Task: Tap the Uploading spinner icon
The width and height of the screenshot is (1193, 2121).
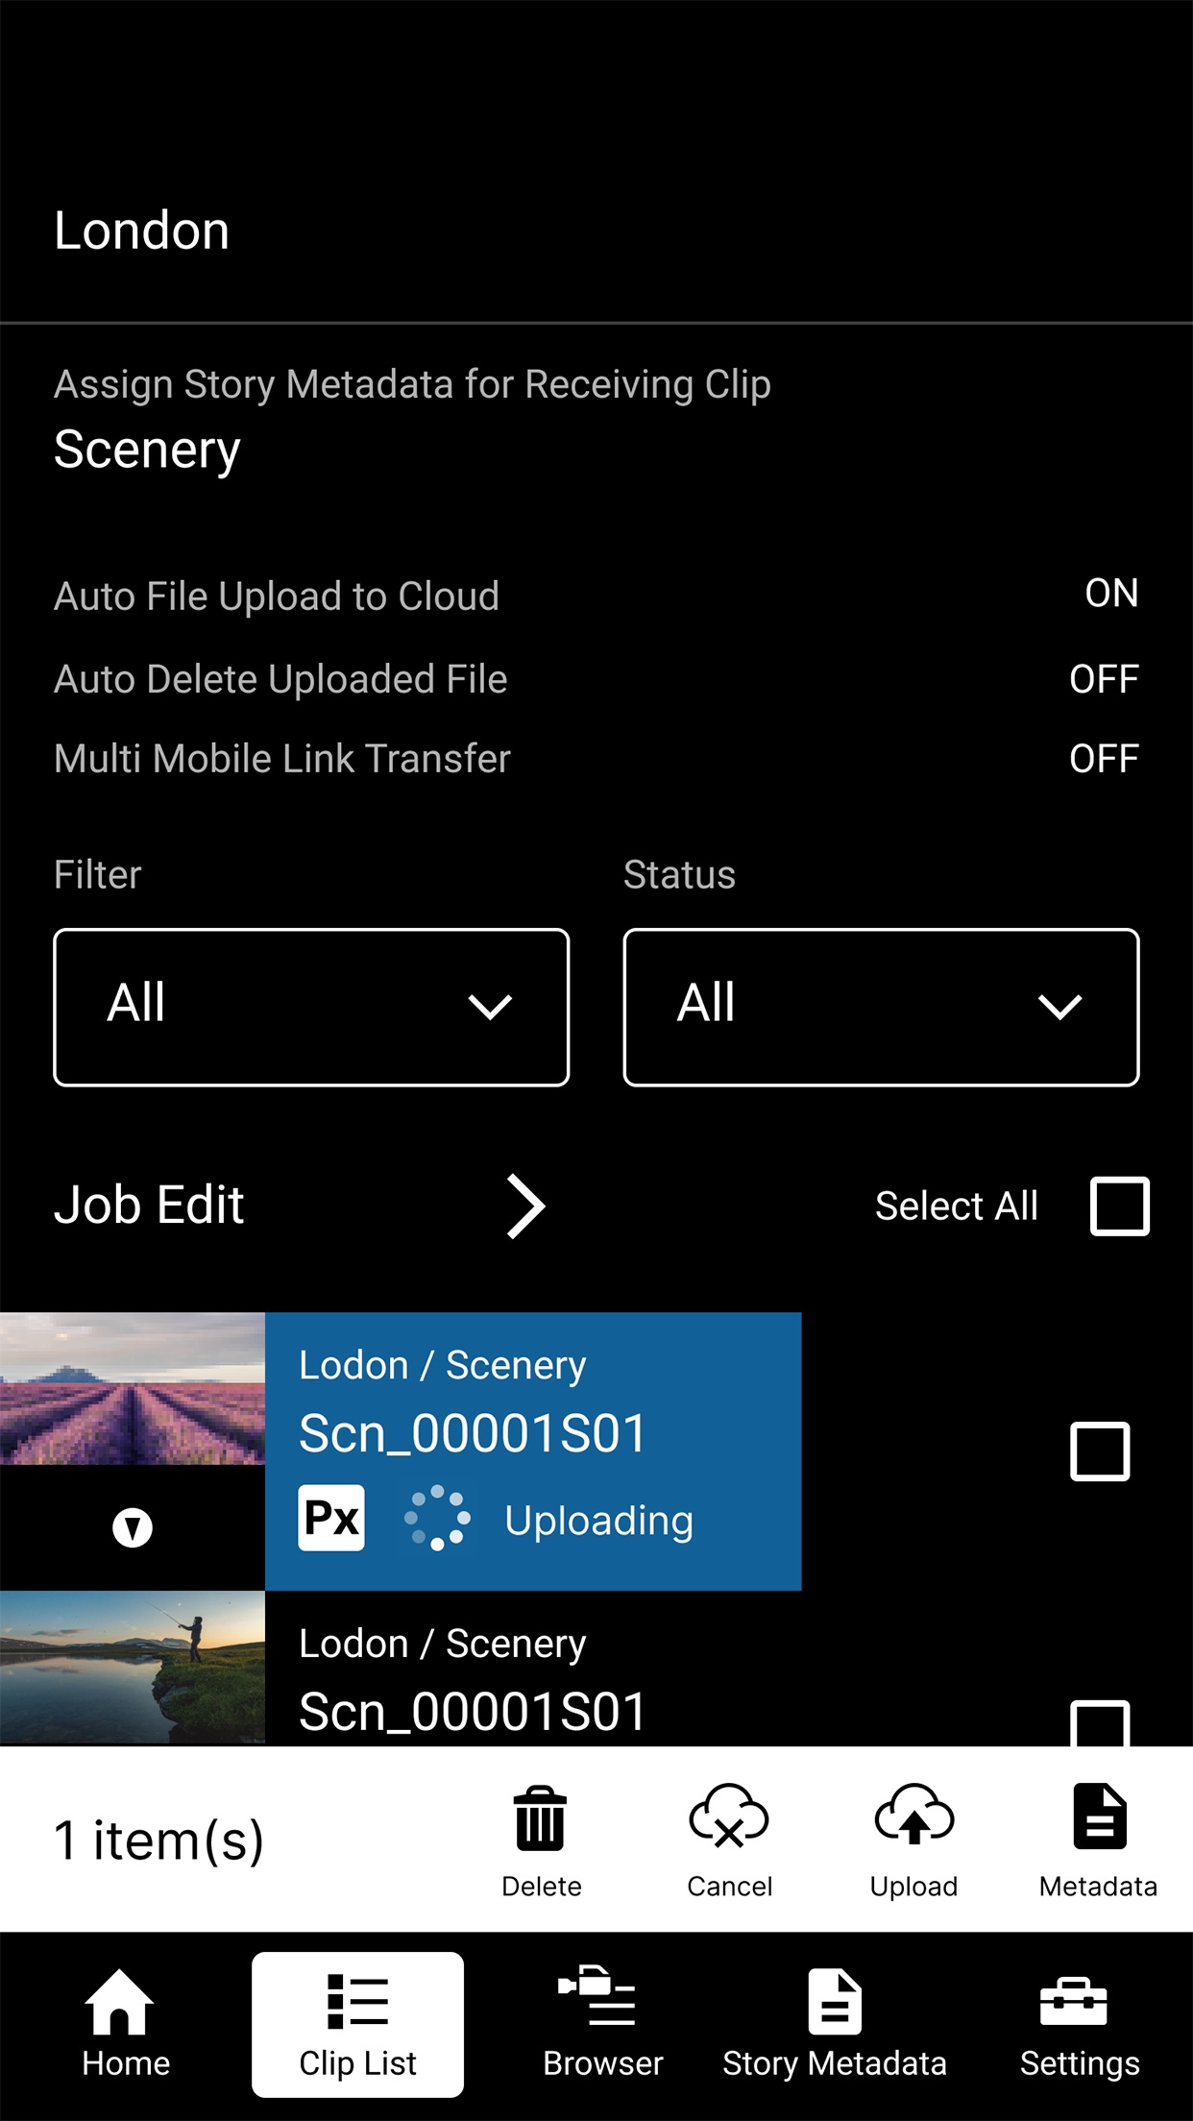Action: [x=437, y=1518]
